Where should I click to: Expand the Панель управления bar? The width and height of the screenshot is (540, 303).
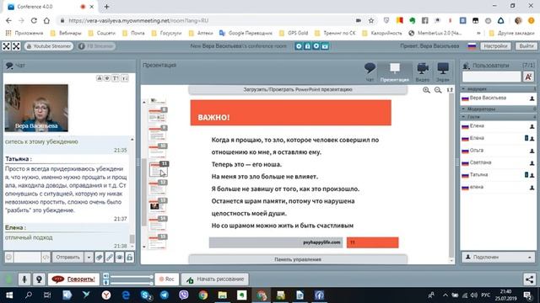coord(298,259)
